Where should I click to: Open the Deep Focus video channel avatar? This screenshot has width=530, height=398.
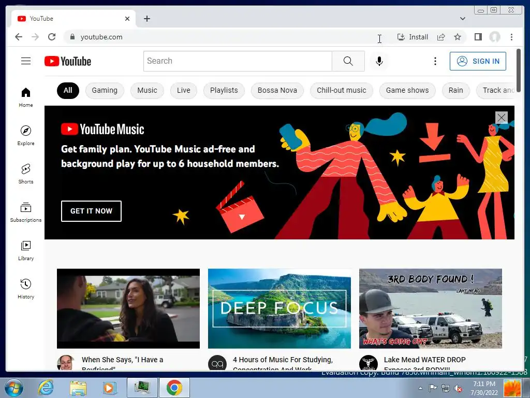click(217, 363)
